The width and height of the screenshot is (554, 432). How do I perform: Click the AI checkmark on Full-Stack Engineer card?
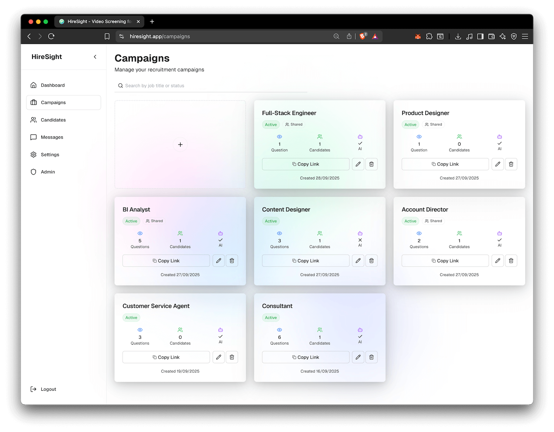pos(360,143)
